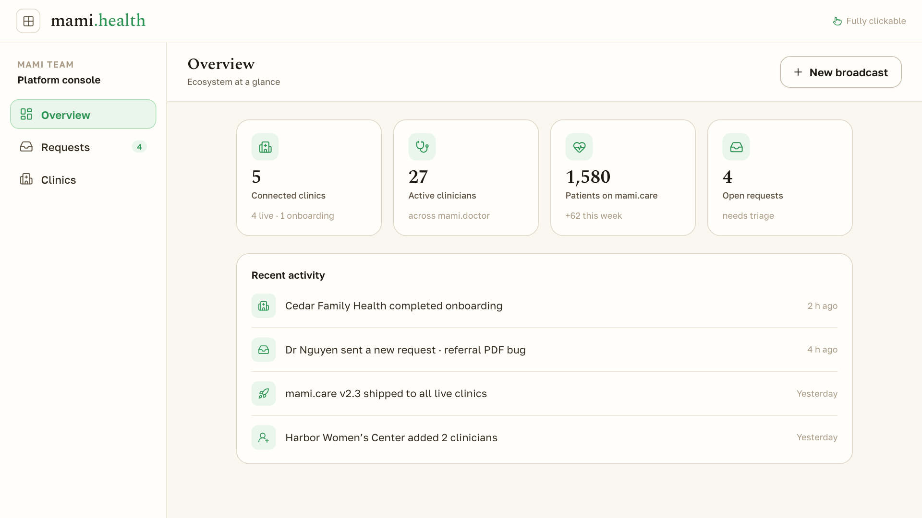The width and height of the screenshot is (922, 518).
Task: Click Patients on mami.care label
Action: tap(612, 196)
